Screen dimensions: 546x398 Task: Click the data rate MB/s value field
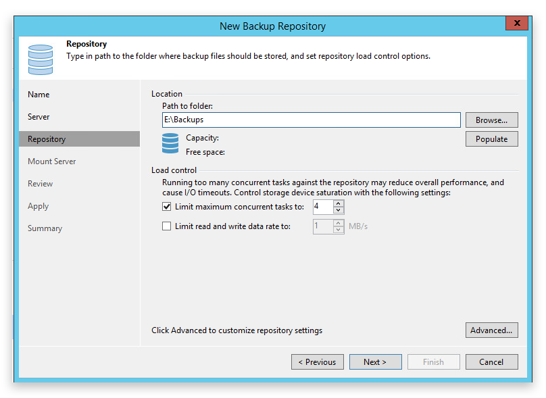point(323,226)
